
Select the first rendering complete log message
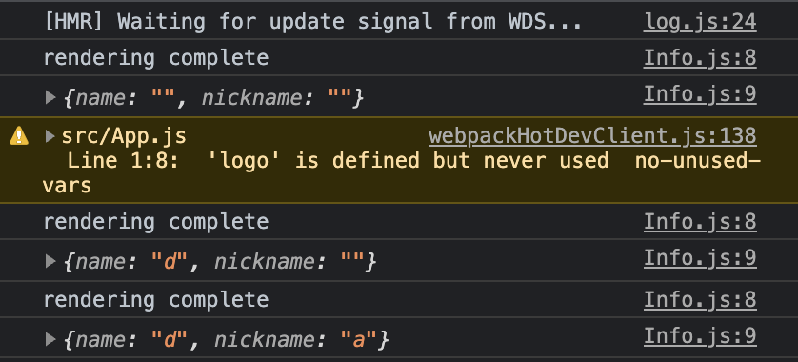pos(156,58)
